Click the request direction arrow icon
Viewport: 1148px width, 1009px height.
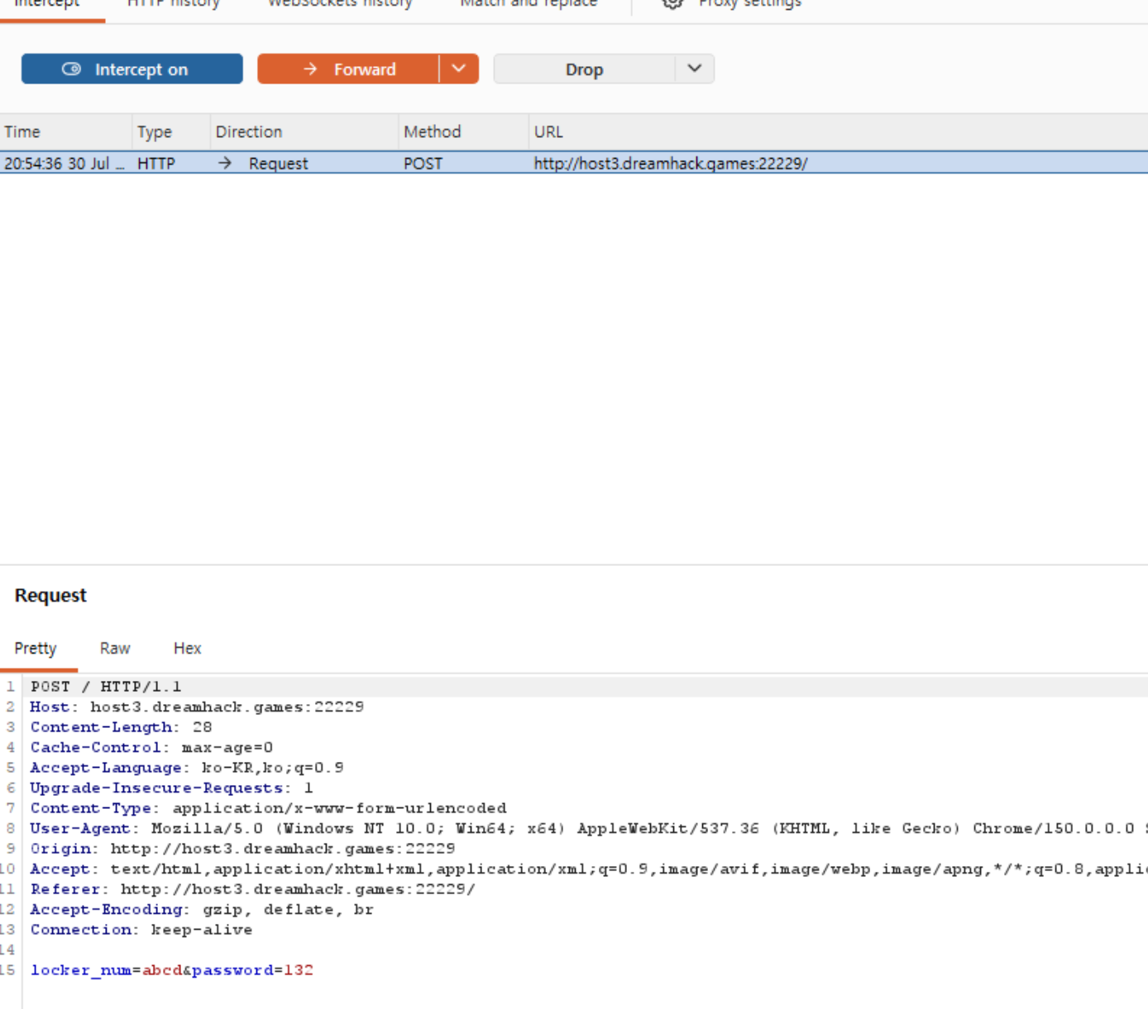tap(225, 163)
